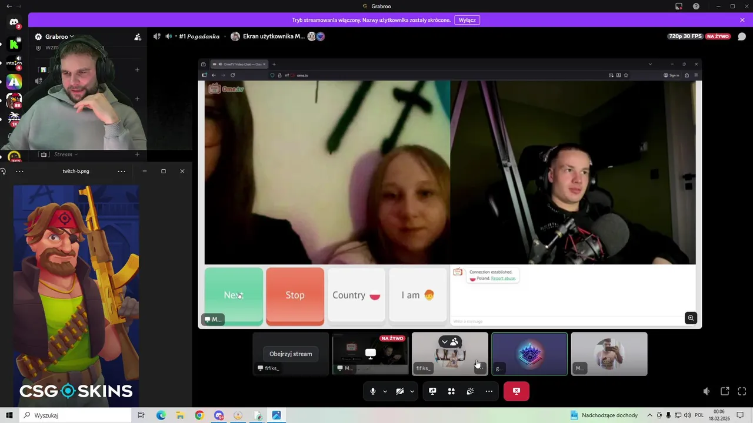Click the invite people icon beside Grabroo
This screenshot has width=753, height=423.
[138, 36]
